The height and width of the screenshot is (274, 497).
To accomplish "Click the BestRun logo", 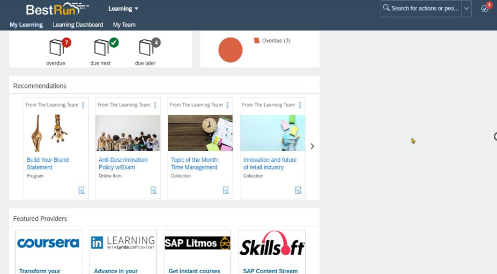I will point(57,9).
